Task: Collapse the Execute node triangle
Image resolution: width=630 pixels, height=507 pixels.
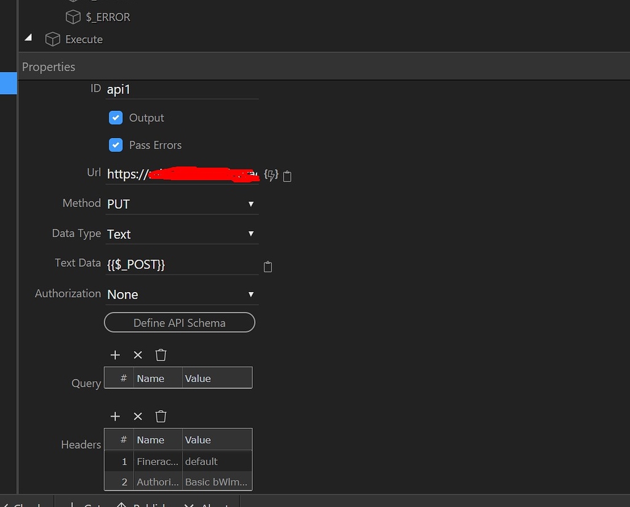Action: pyautogui.click(x=28, y=38)
